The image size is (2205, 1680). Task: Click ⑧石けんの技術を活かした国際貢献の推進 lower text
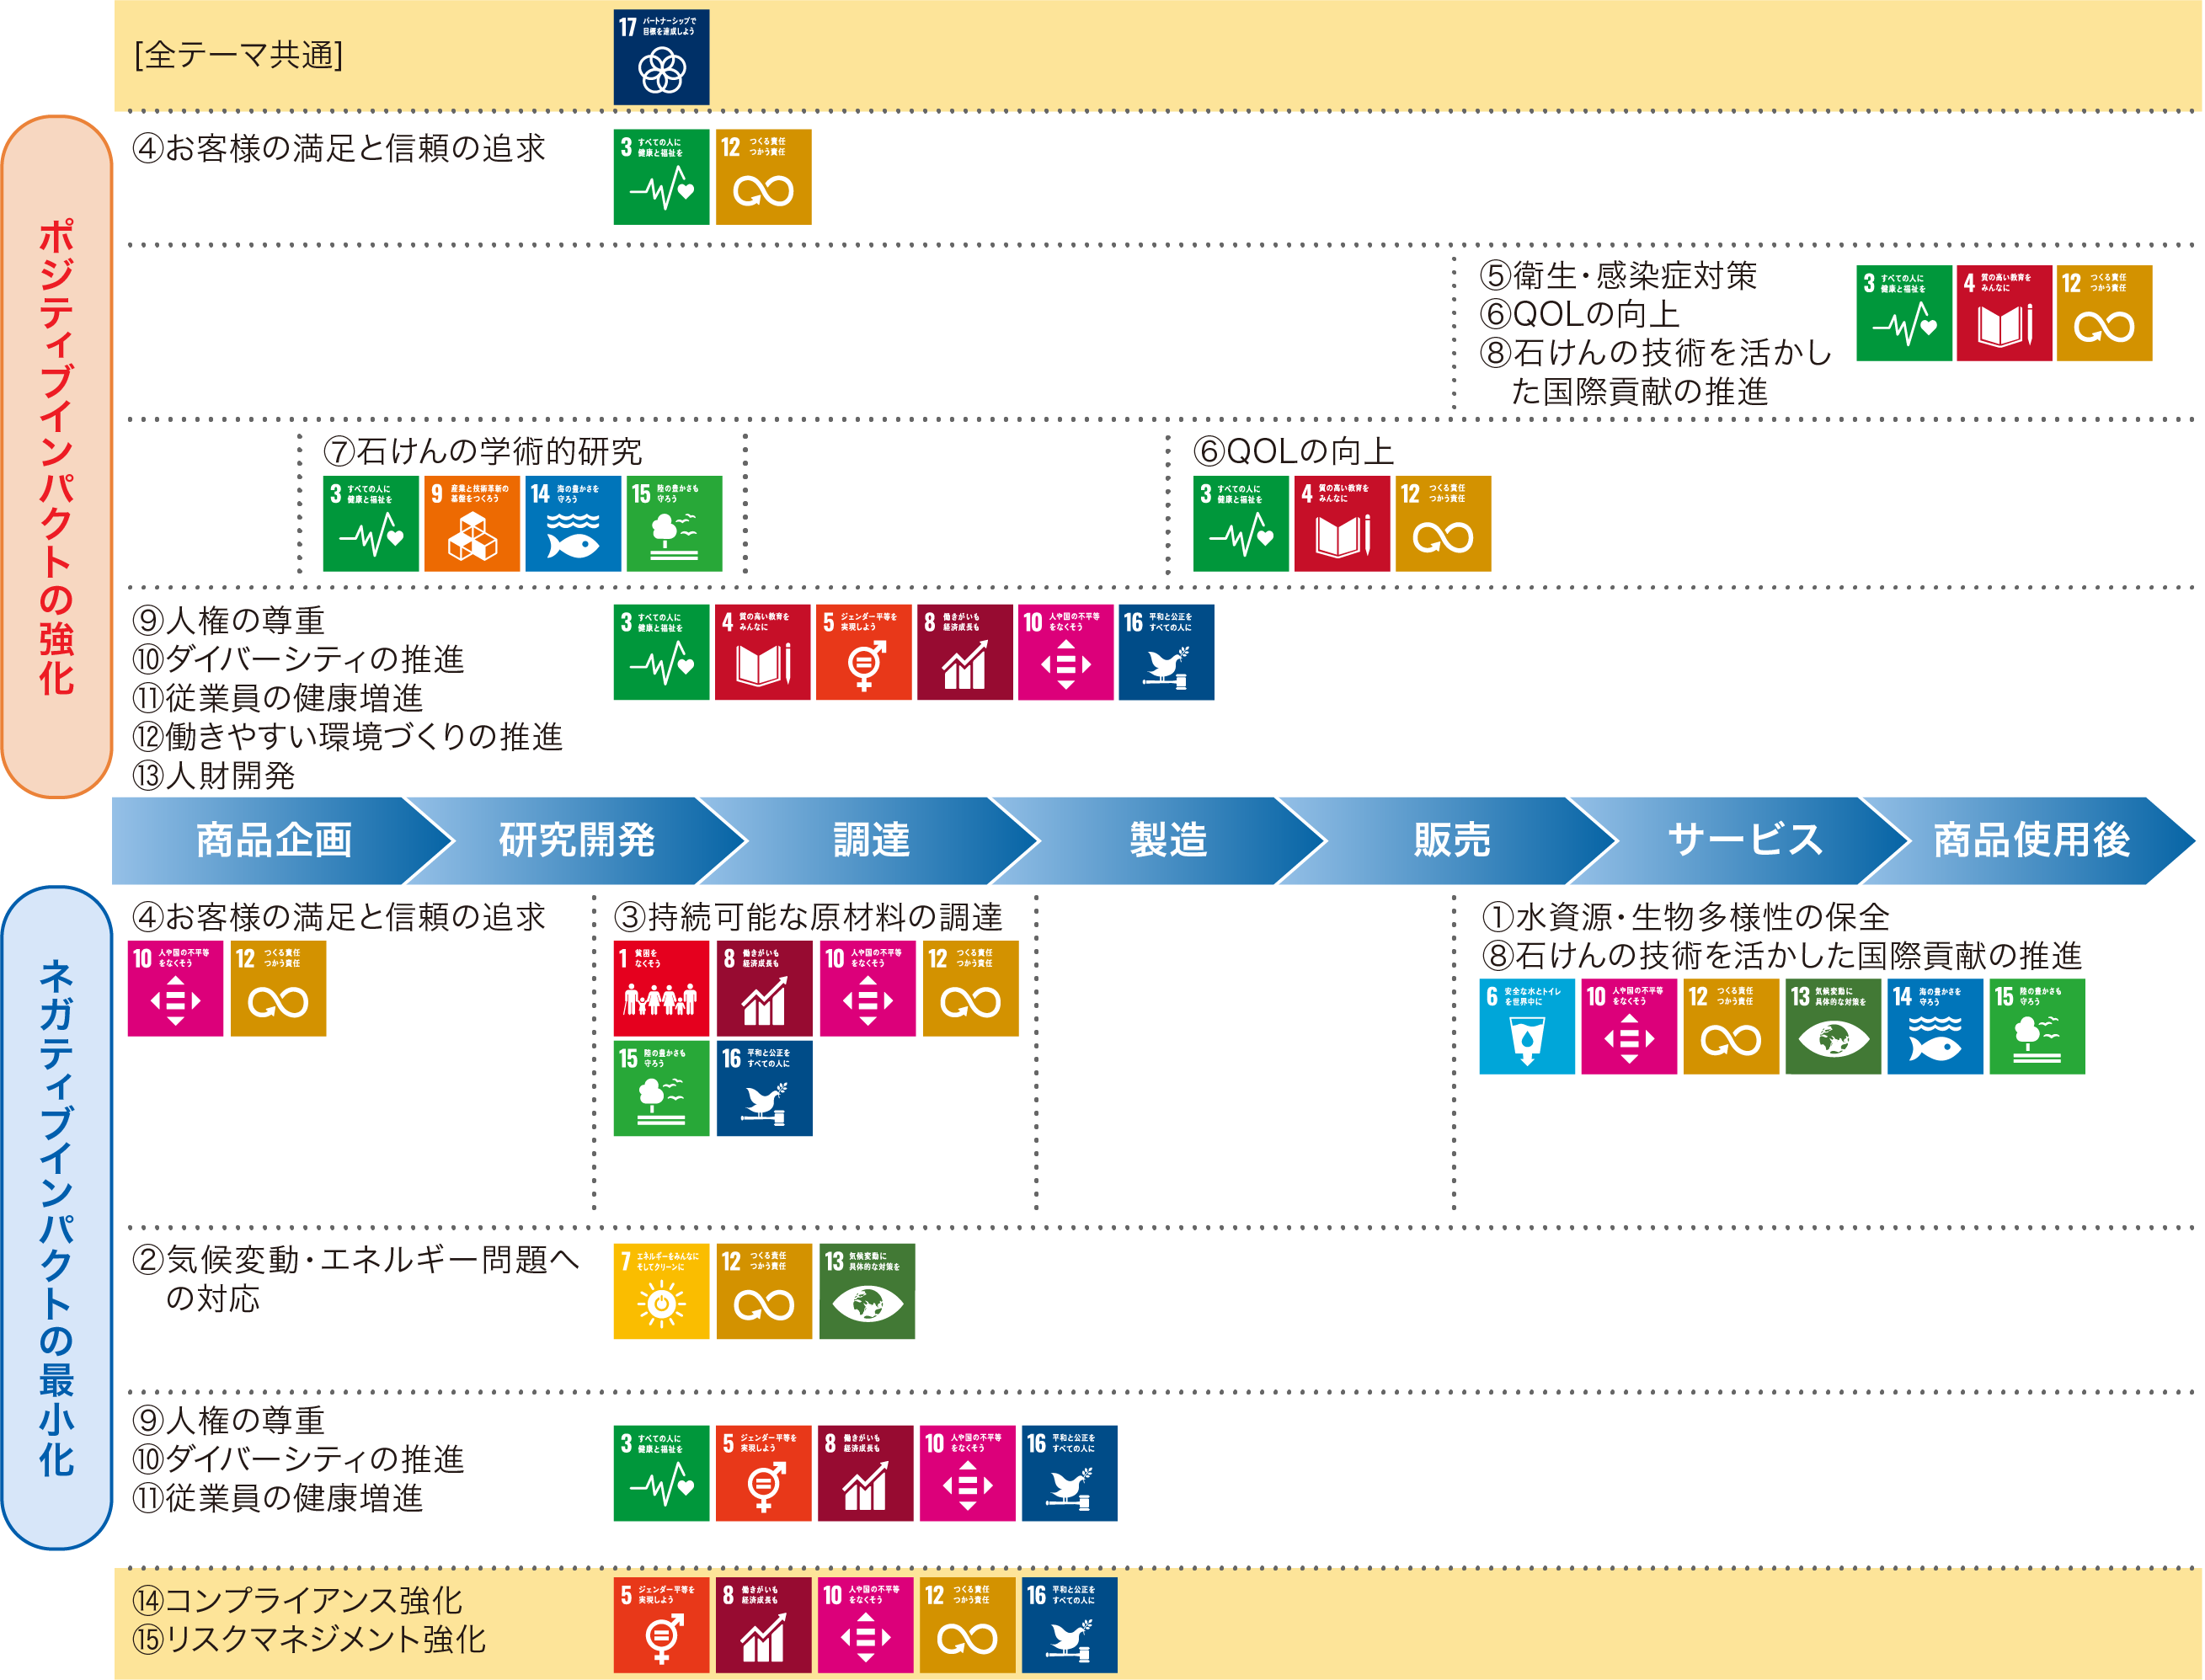1782,957
